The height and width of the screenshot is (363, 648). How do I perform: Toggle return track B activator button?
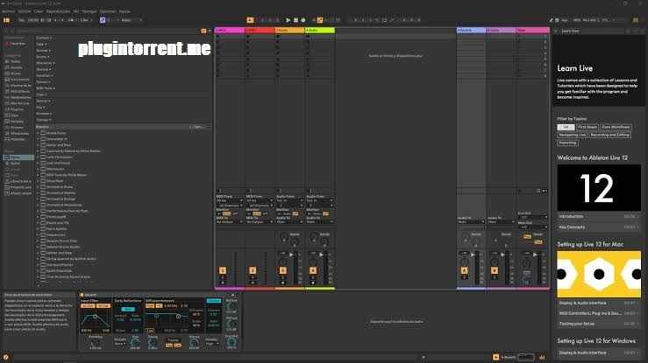coord(495,270)
